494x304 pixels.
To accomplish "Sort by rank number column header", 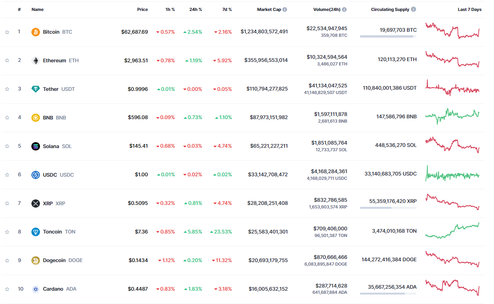I will point(19,9).
